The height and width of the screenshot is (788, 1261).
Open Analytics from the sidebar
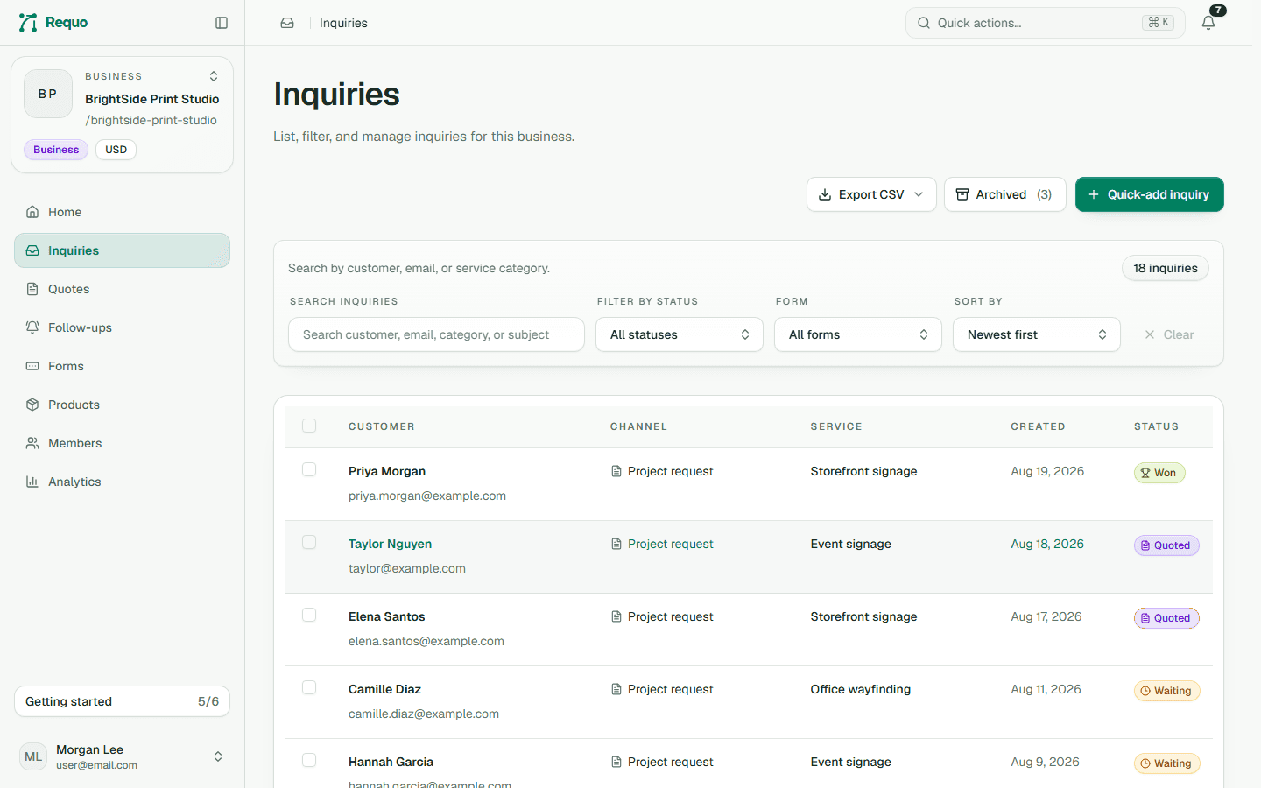[122, 482]
